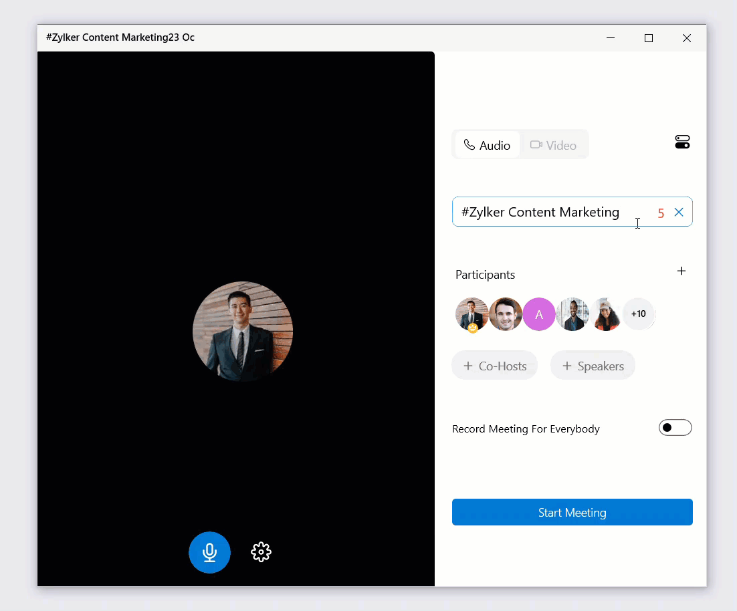Add participants with the plus icon

(x=681, y=271)
